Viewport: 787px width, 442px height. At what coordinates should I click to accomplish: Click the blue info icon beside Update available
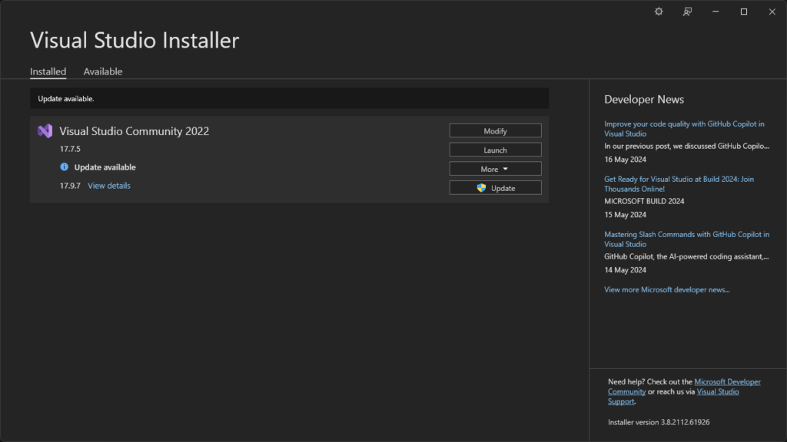(65, 167)
